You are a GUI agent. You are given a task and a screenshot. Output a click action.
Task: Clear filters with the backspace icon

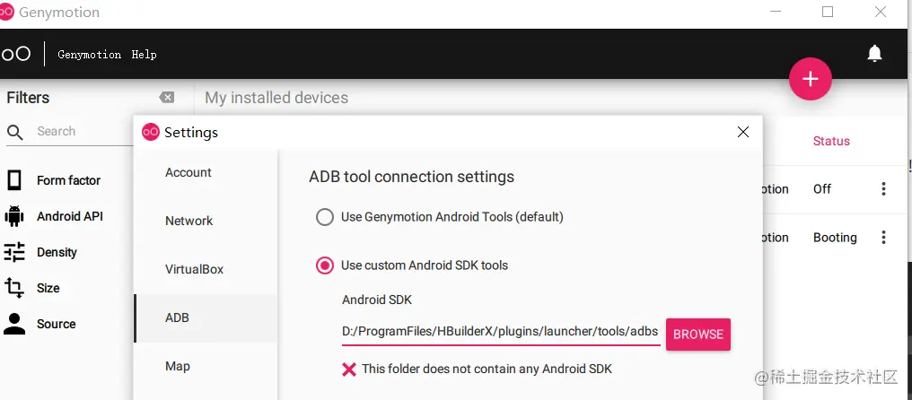pos(166,98)
